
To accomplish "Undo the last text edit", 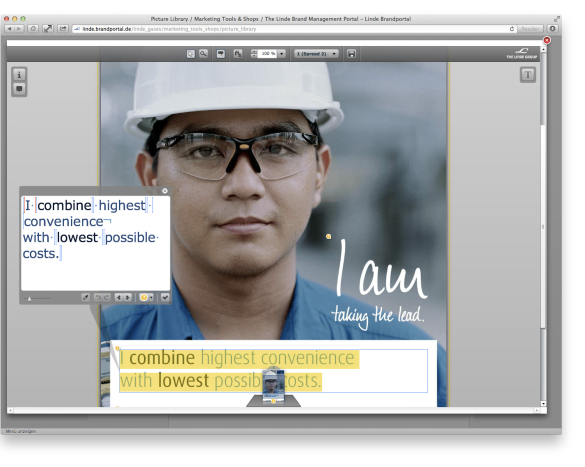I will tap(97, 297).
